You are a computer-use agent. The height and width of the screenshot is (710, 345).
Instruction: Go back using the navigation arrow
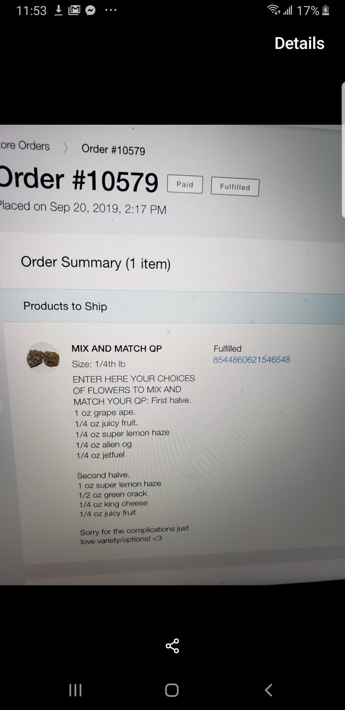coord(269,690)
